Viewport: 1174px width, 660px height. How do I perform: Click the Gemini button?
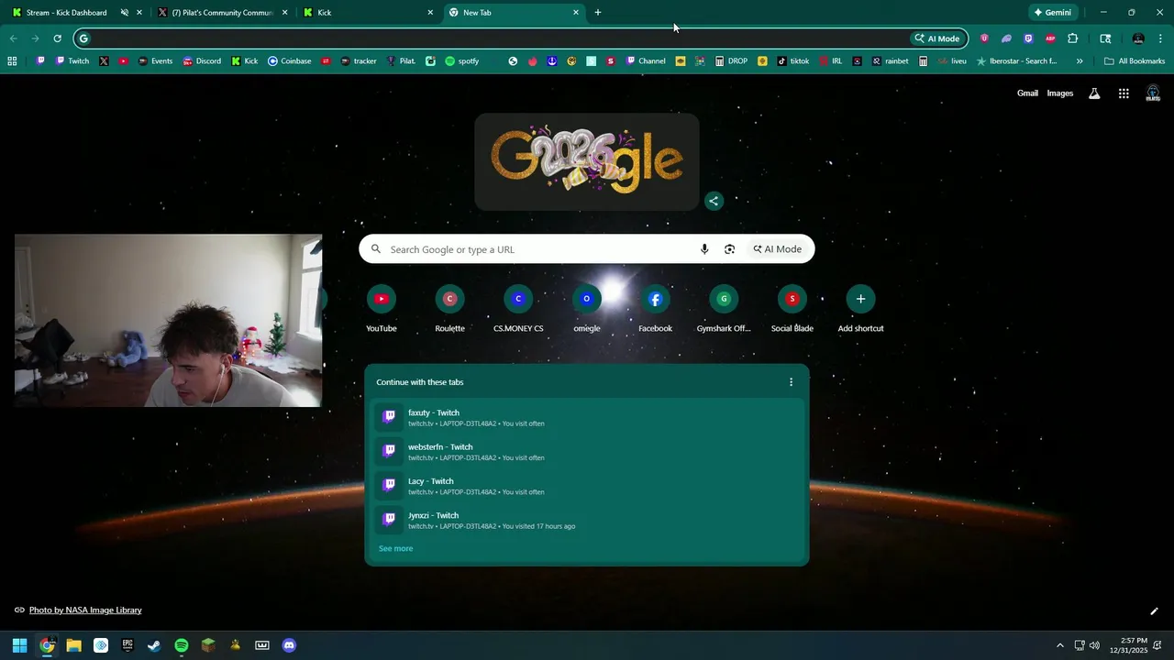1053,13
